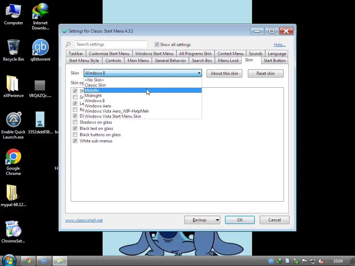
Task: Choose Classic Skin from the list
Action: click(x=142, y=85)
